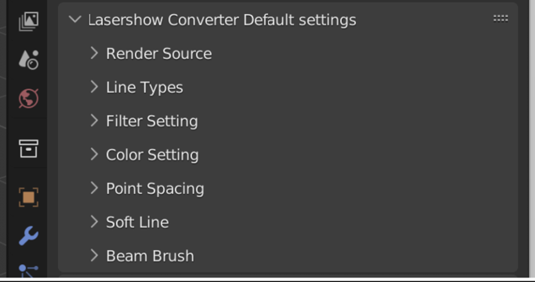Click the "Soft Line" label text

pyautogui.click(x=137, y=222)
